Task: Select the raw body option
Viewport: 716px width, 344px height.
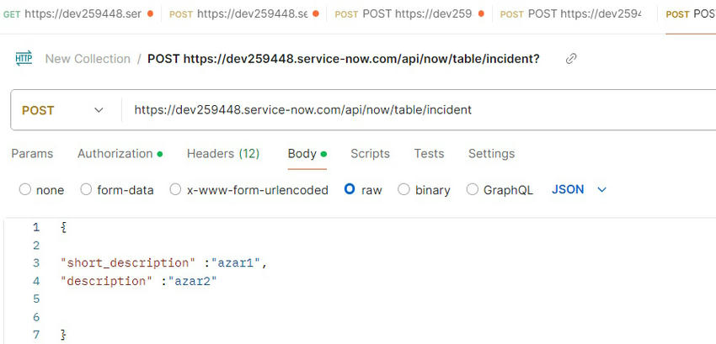Action: (350, 190)
